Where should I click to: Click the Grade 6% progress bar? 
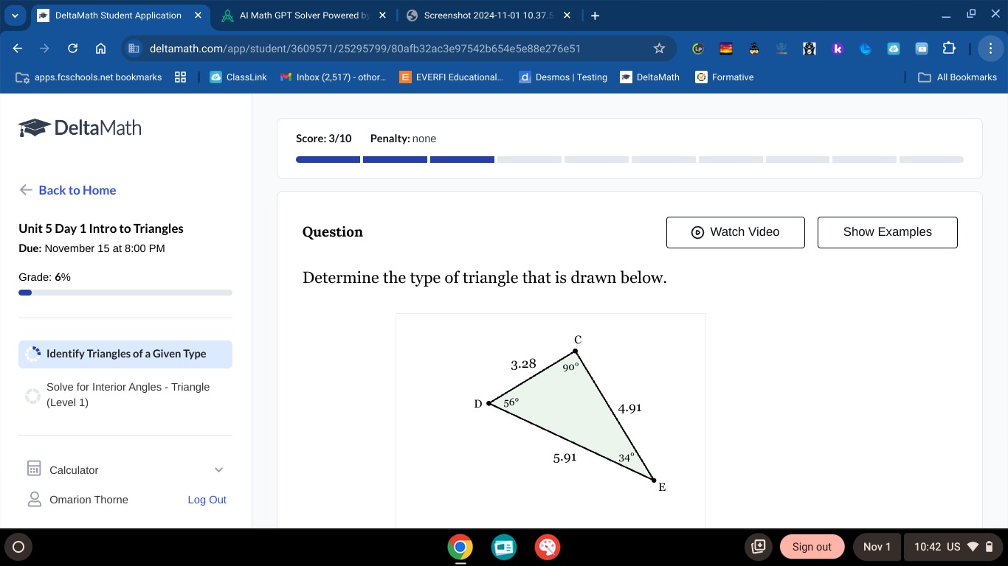click(125, 293)
